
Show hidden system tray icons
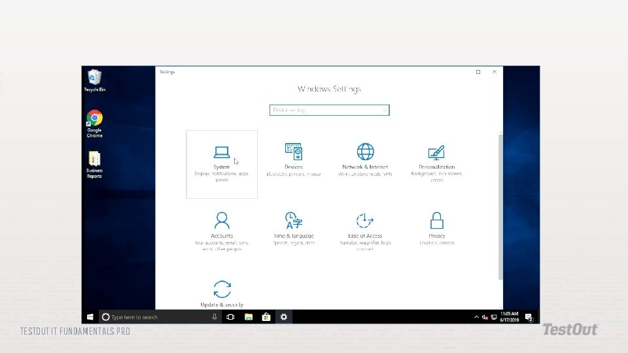pyautogui.click(x=476, y=317)
